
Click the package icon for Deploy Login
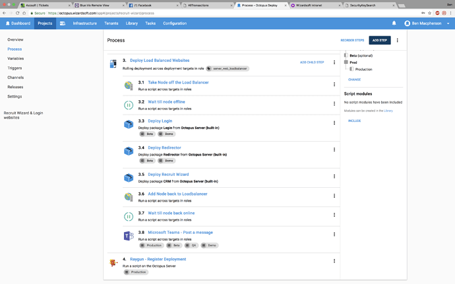(x=129, y=124)
